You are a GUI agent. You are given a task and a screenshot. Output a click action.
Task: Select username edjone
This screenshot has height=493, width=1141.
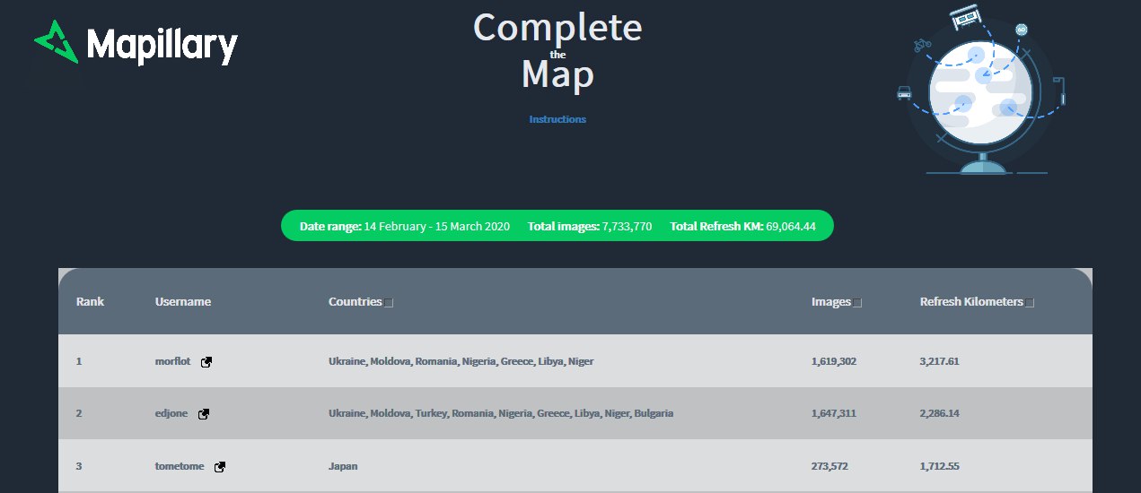click(172, 413)
